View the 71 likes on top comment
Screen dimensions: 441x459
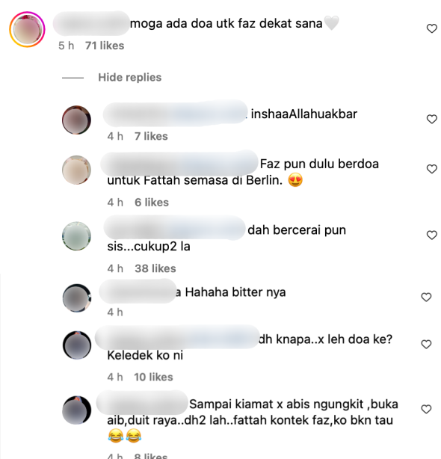tap(105, 46)
